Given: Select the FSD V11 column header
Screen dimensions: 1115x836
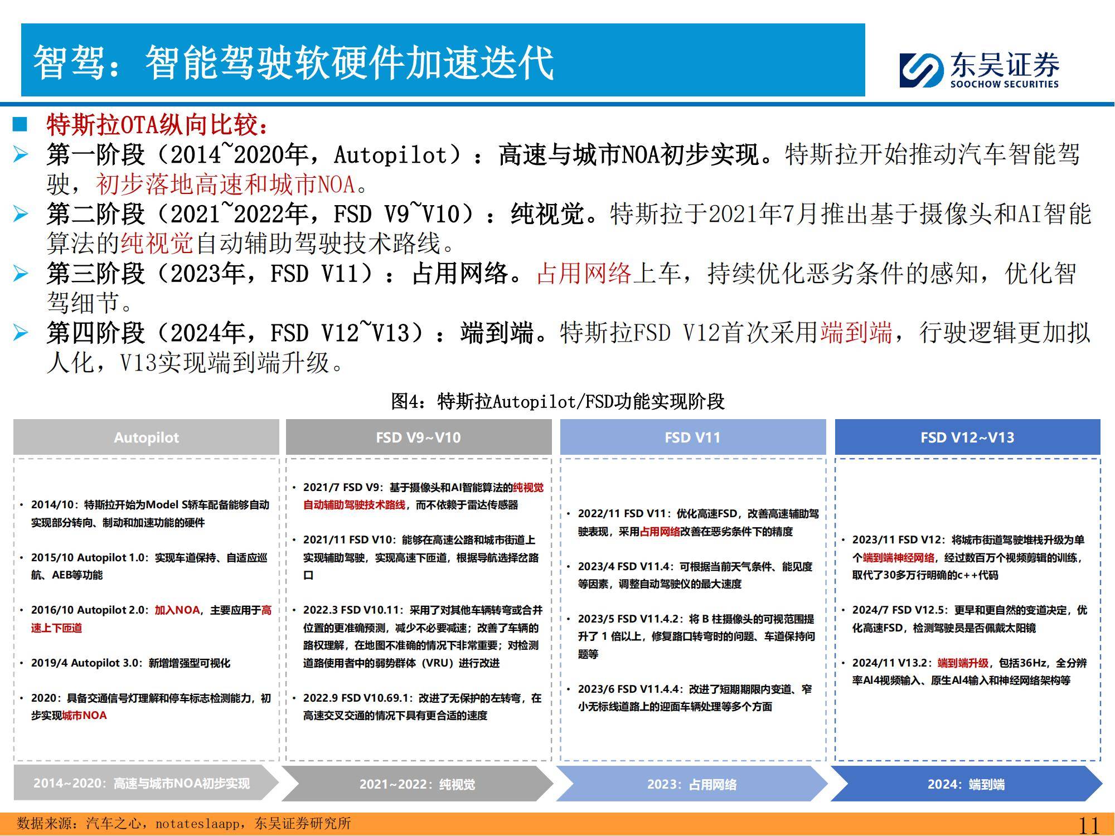Looking at the screenshot, I should 692,438.
